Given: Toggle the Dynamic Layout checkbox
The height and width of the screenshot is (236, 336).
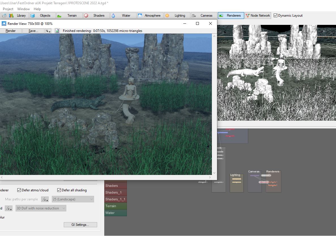Looking at the screenshot, I should coord(275,16).
